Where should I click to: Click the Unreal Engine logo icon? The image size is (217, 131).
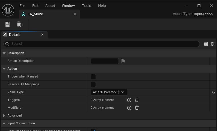pos(8,10)
